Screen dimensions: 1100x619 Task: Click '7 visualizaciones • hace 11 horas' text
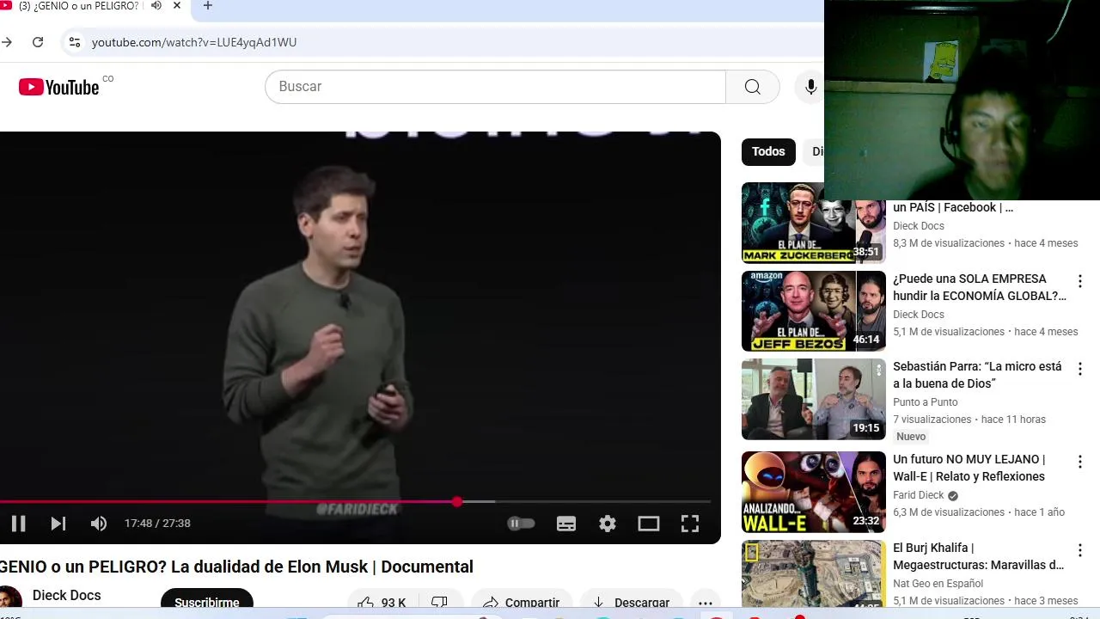pos(969,420)
